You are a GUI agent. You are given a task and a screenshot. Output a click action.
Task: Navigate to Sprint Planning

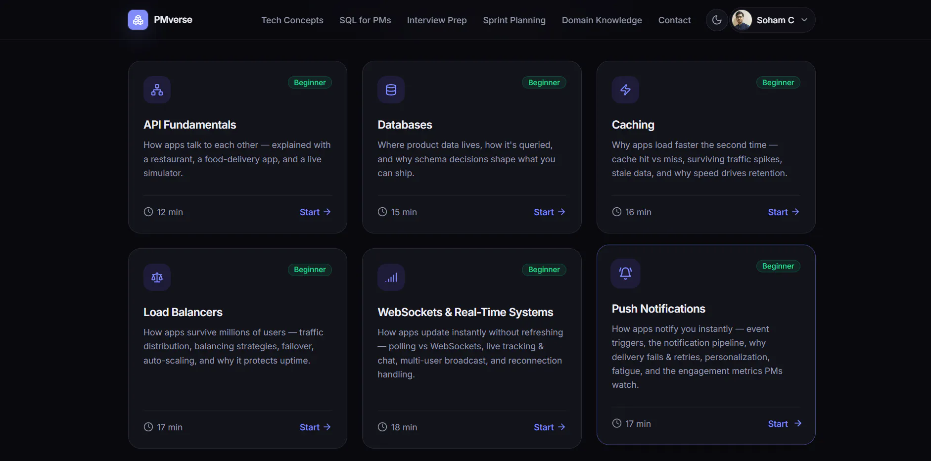514,20
